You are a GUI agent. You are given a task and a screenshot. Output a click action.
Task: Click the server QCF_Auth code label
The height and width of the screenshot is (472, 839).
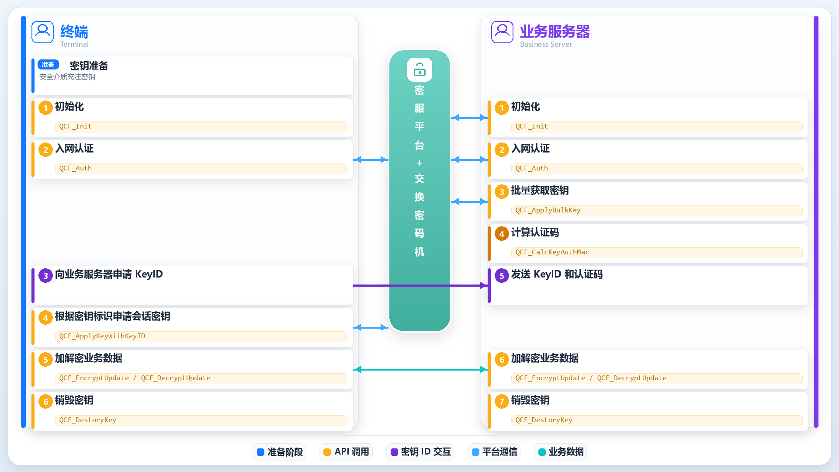(x=532, y=168)
